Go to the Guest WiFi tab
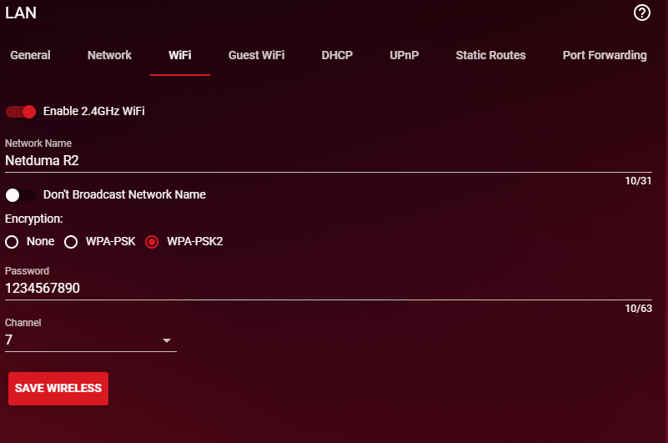The image size is (668, 443). click(256, 55)
